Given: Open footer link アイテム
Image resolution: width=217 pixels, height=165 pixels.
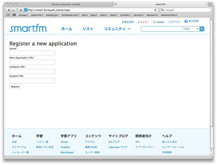Looking at the screenshot, I should coord(90,142).
